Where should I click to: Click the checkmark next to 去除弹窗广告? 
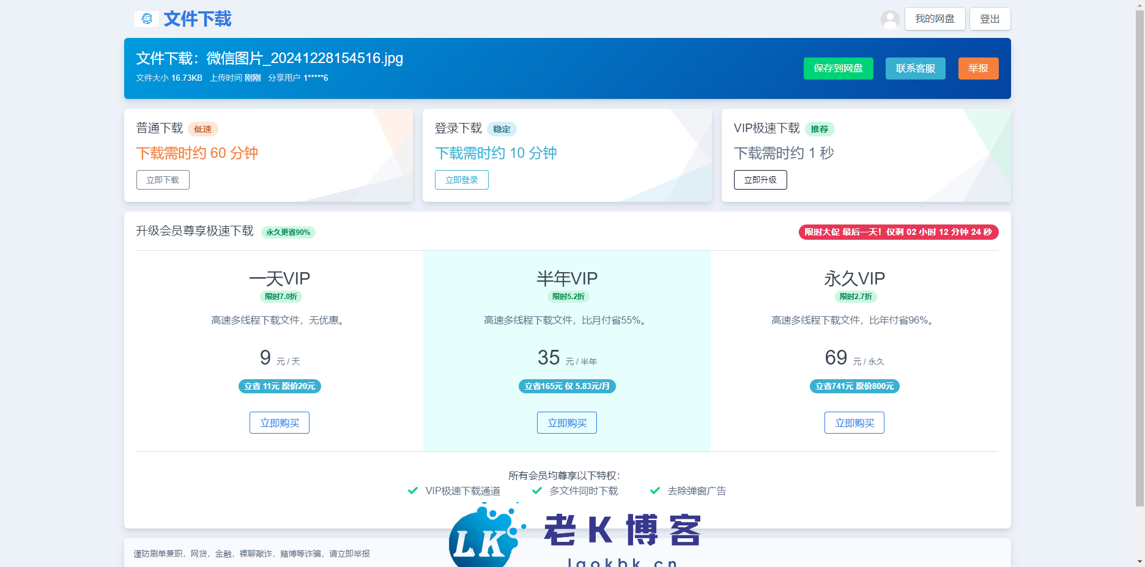click(x=655, y=491)
